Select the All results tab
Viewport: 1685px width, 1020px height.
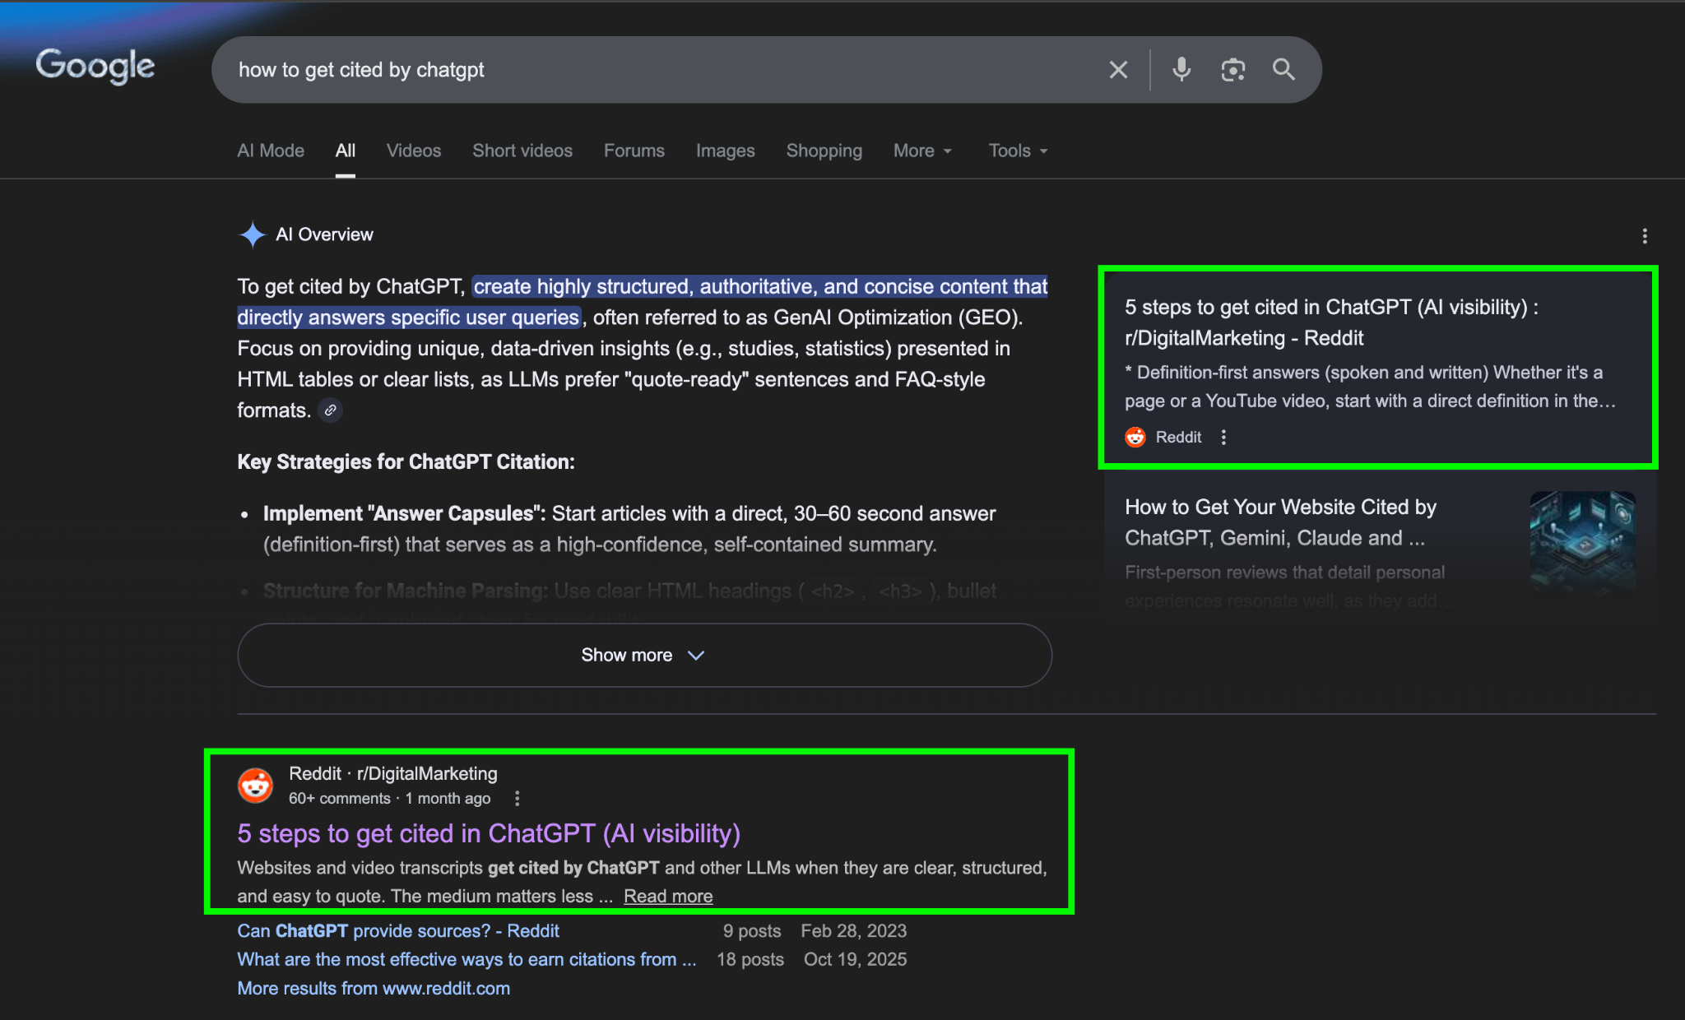pyautogui.click(x=346, y=151)
